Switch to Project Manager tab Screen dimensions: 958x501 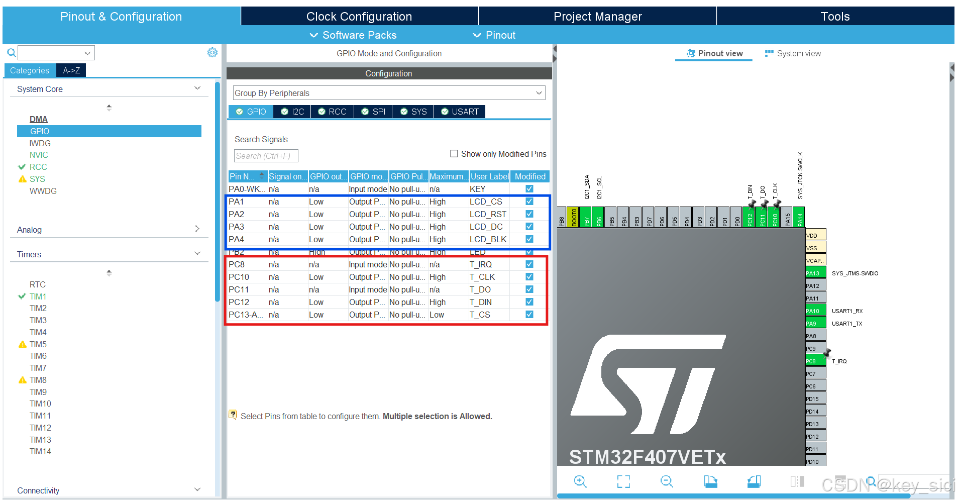597,16
